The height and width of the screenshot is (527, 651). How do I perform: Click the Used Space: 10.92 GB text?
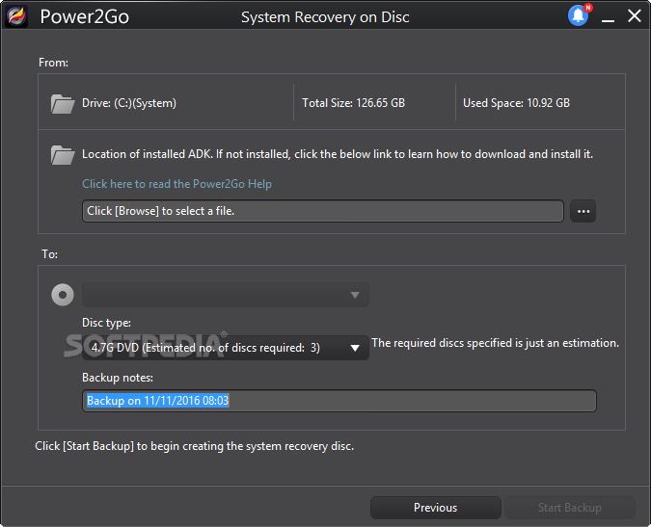pos(517,103)
